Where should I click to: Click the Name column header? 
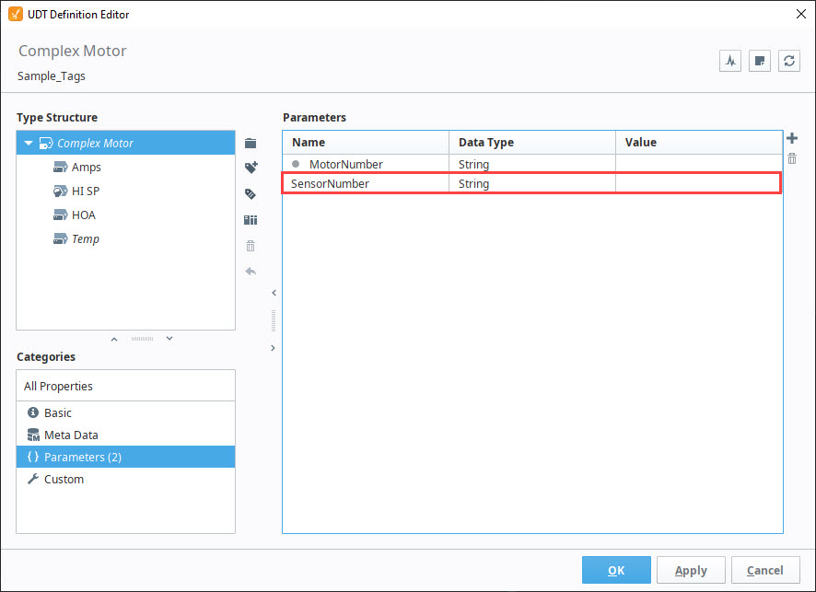coord(366,142)
